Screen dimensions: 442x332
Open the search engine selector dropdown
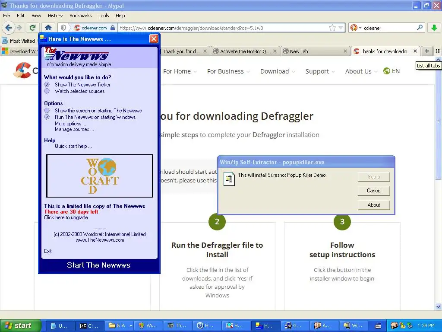pos(355,28)
